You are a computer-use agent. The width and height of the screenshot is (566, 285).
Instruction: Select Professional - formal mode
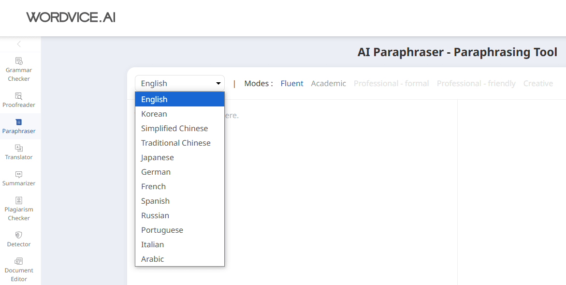(391, 83)
